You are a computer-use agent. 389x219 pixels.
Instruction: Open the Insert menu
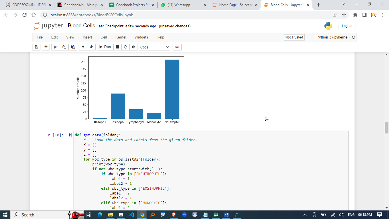[x=87, y=37]
